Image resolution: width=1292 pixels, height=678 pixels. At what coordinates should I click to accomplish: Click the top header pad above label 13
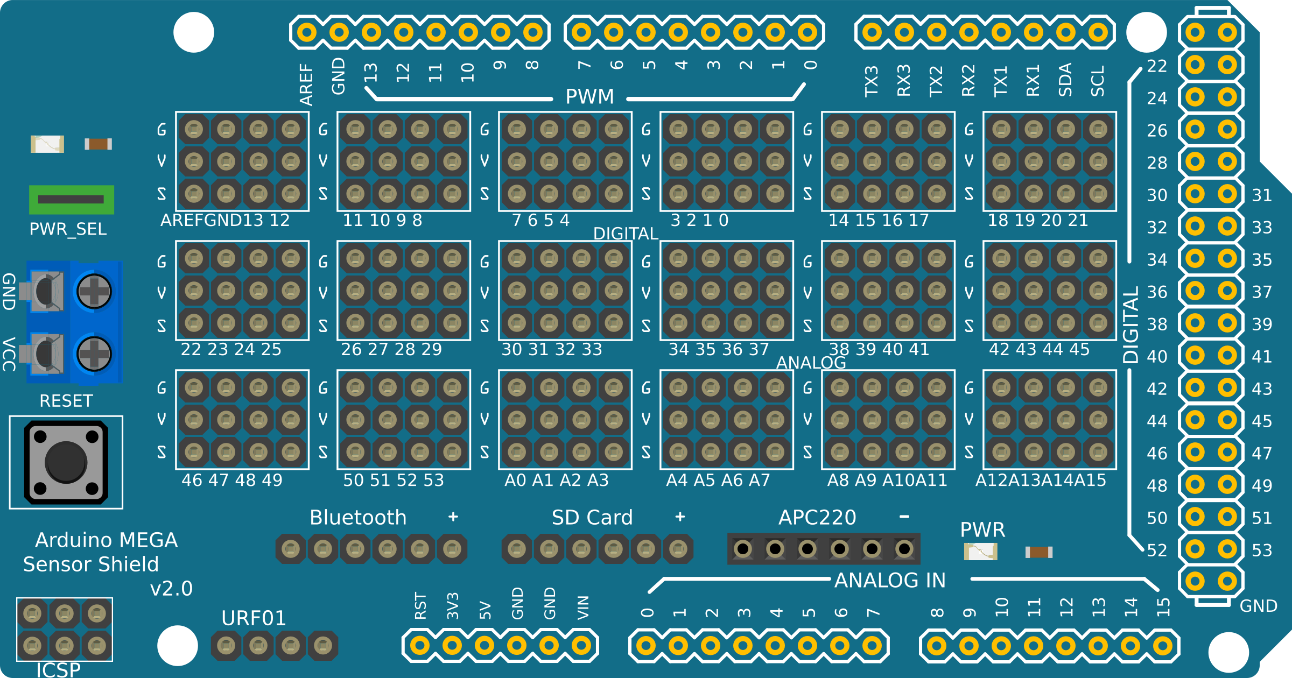coord(371,32)
